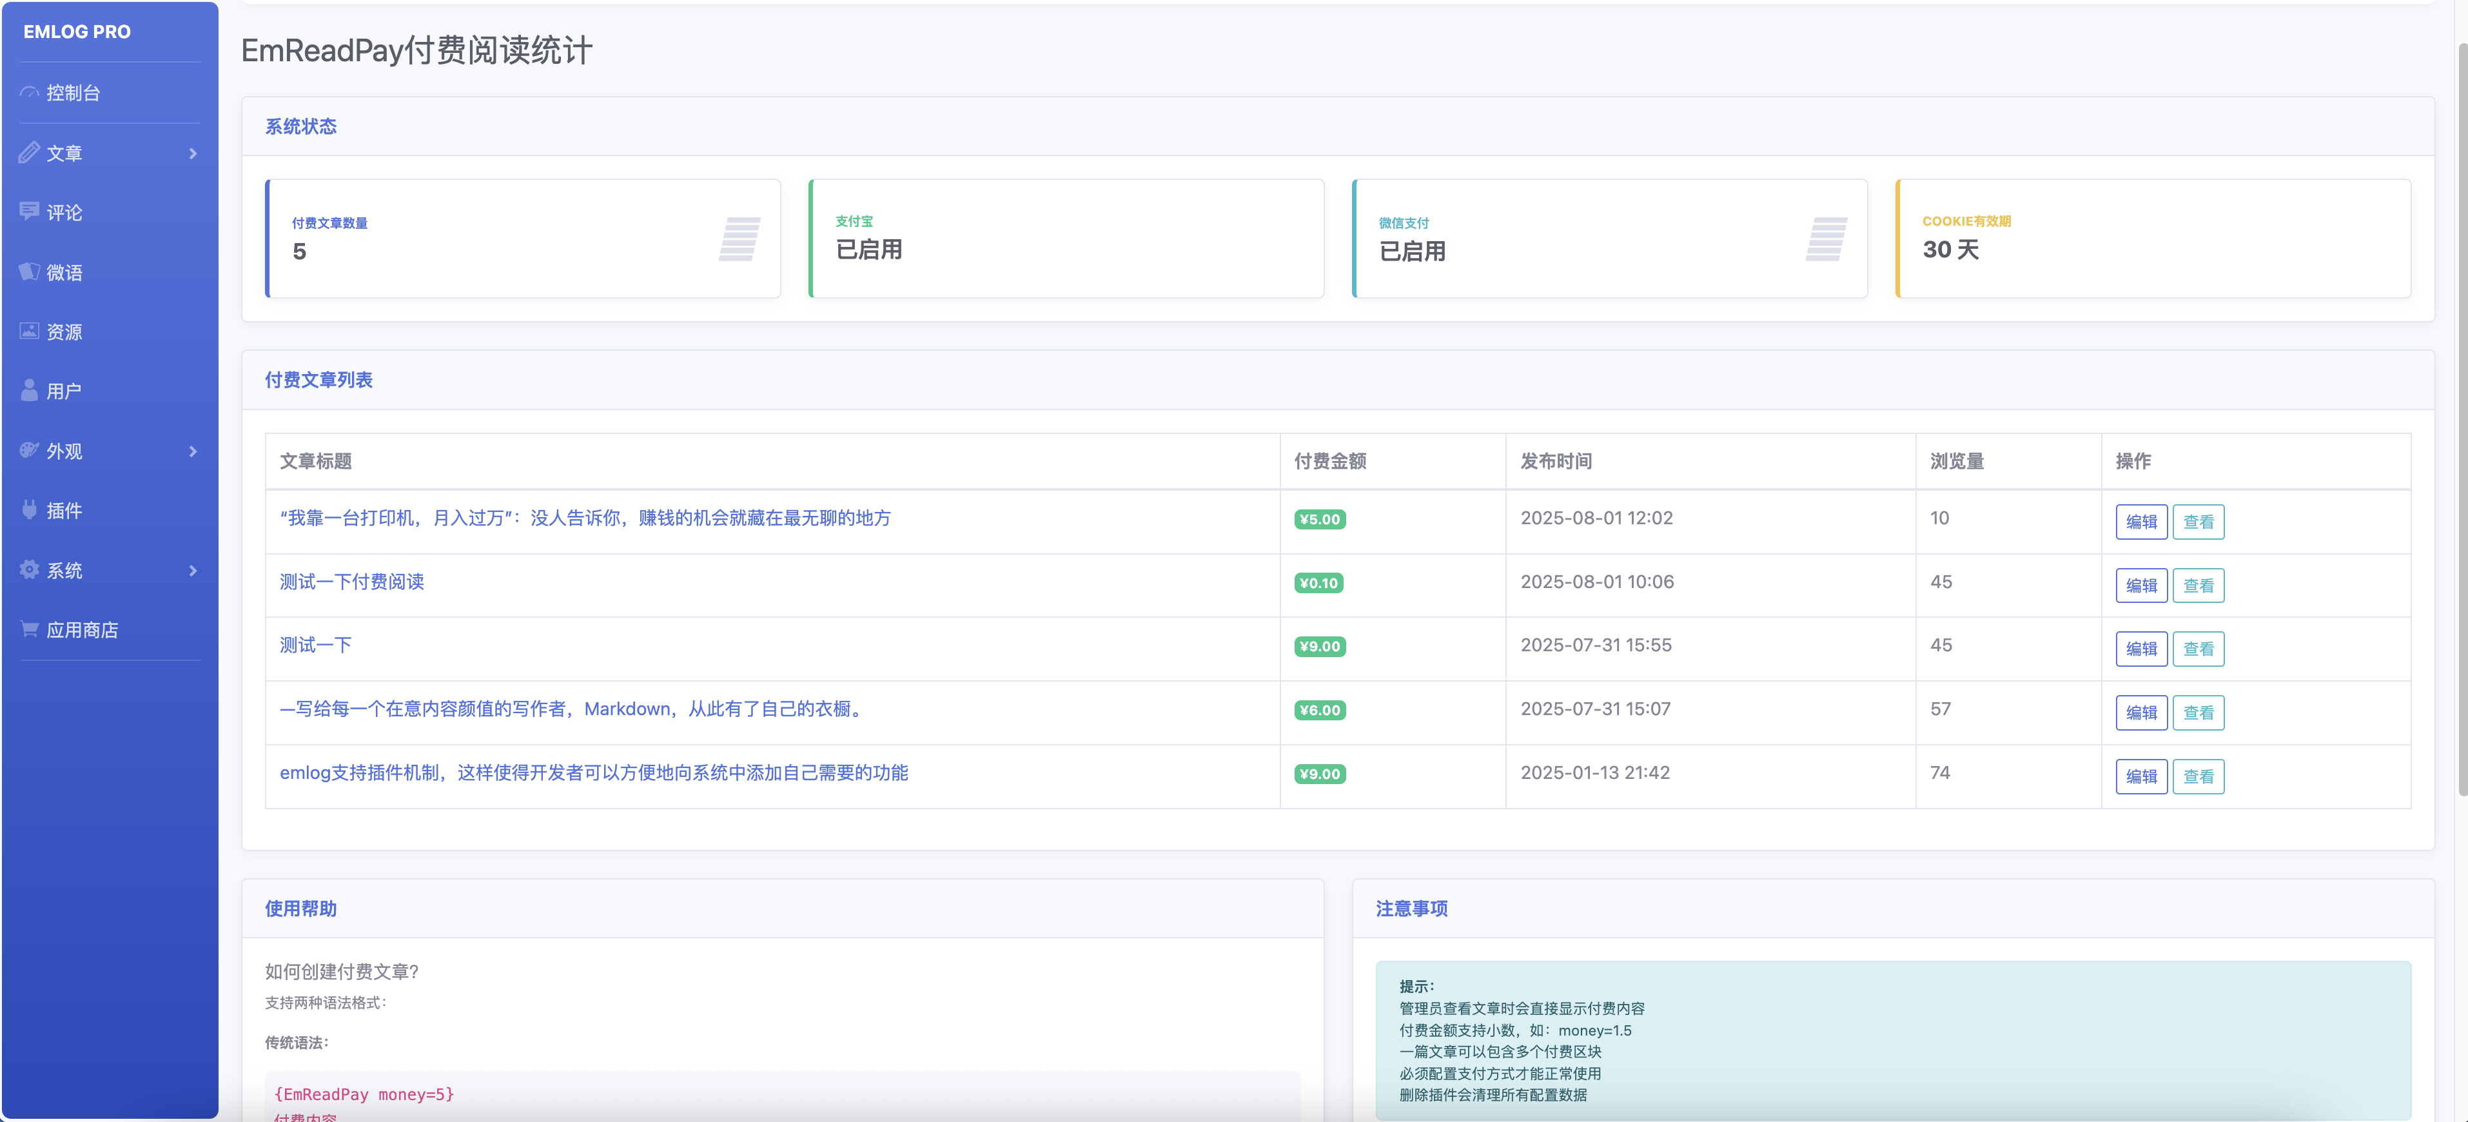The height and width of the screenshot is (1122, 2468).
Task: Open the 应用商店 menu item
Action: point(83,631)
